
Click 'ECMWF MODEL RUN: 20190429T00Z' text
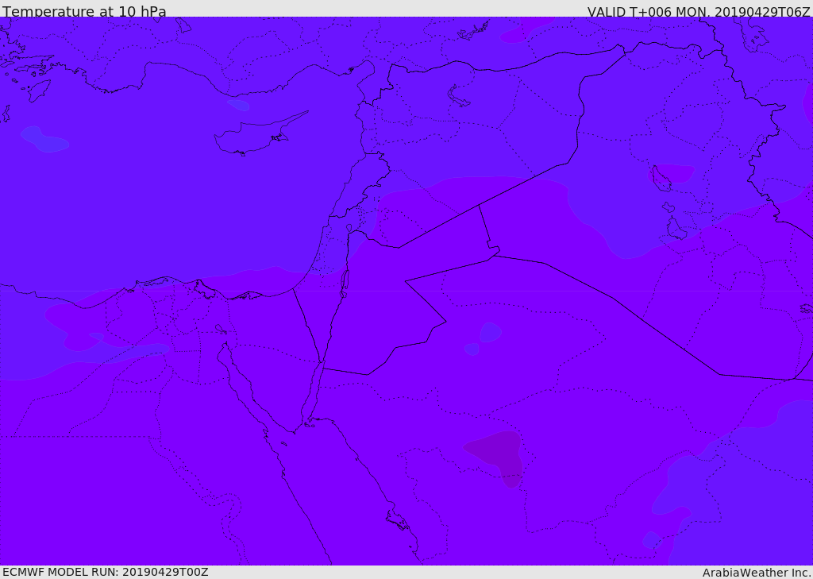106,572
